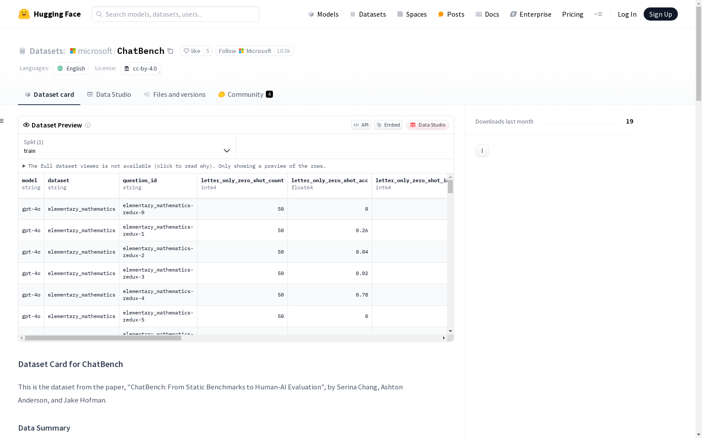Open the three-dot options menu in sidebar

482,151
